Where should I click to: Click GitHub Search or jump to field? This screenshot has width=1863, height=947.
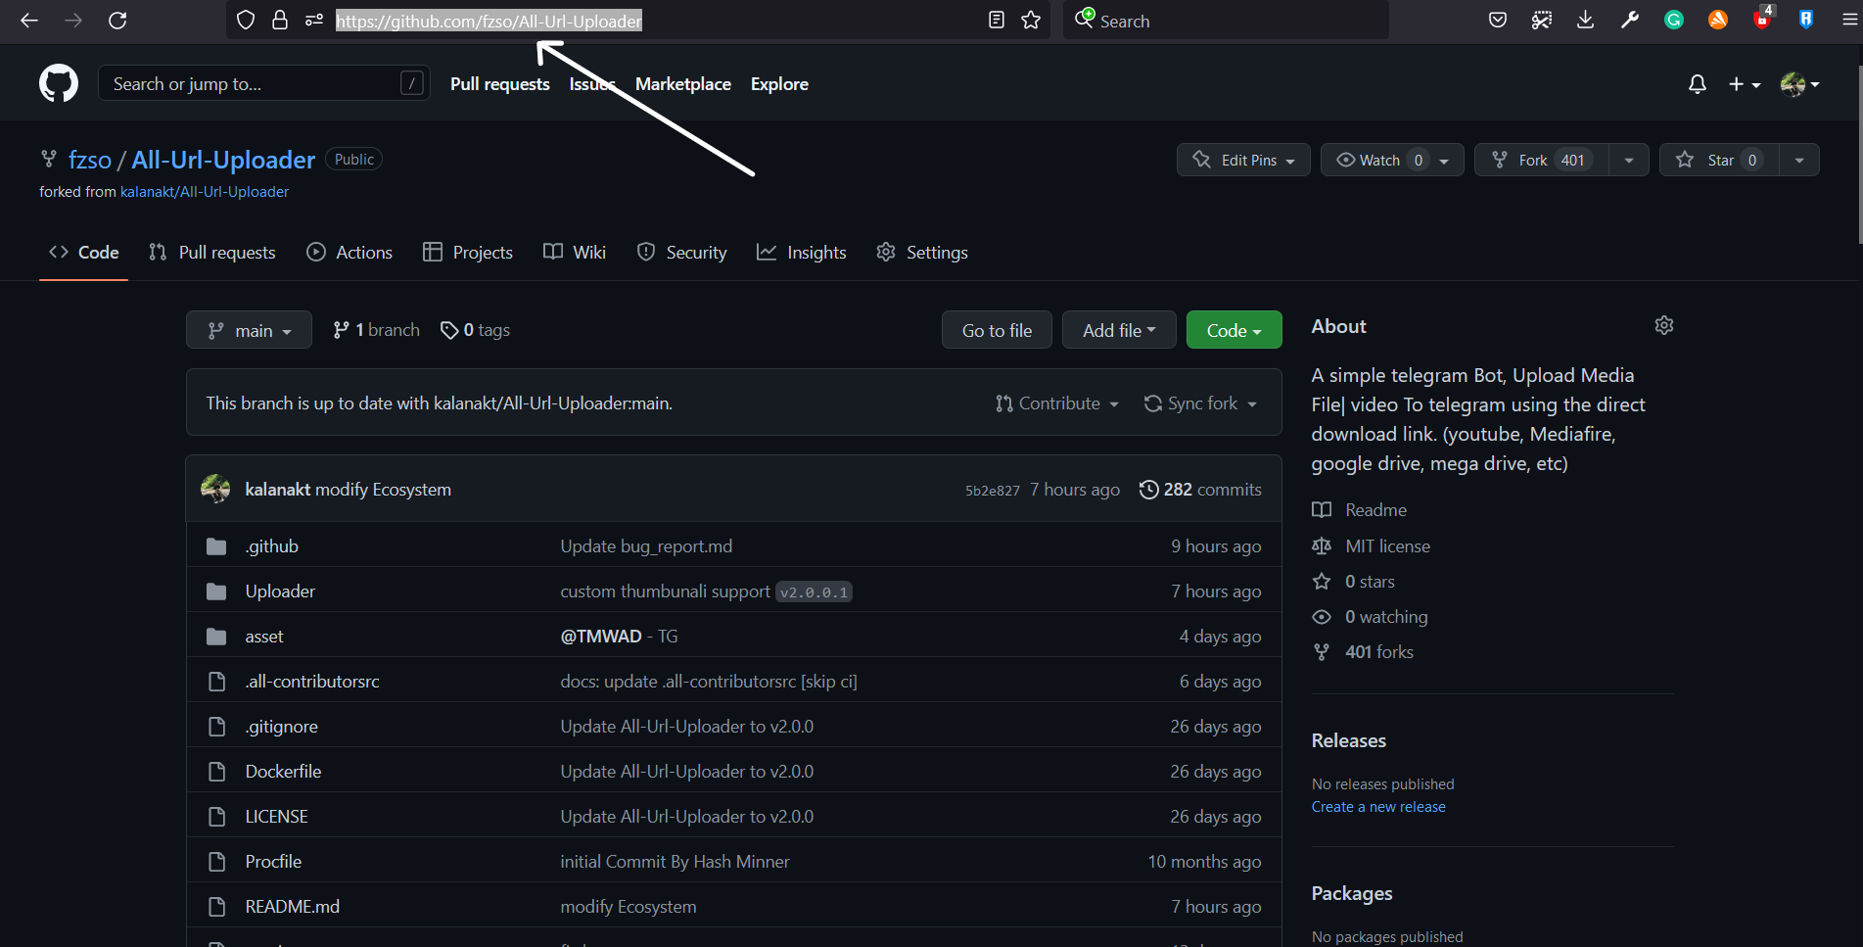point(263,84)
